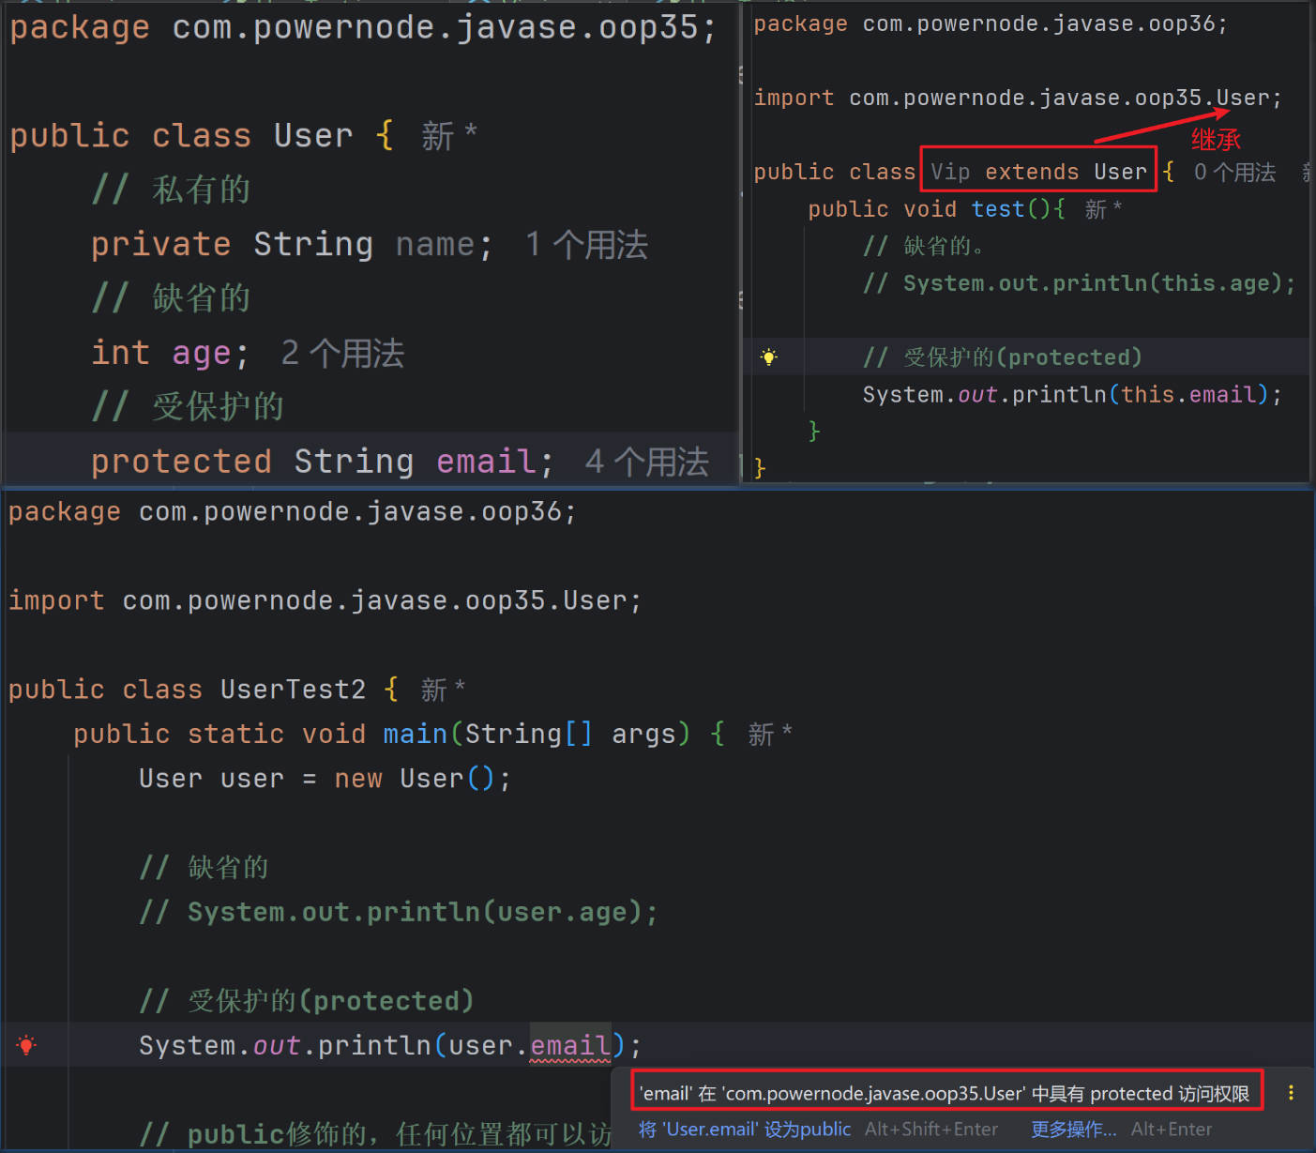
Task: Open the three-dot menu in error tooltip
Action: click(x=1291, y=1093)
